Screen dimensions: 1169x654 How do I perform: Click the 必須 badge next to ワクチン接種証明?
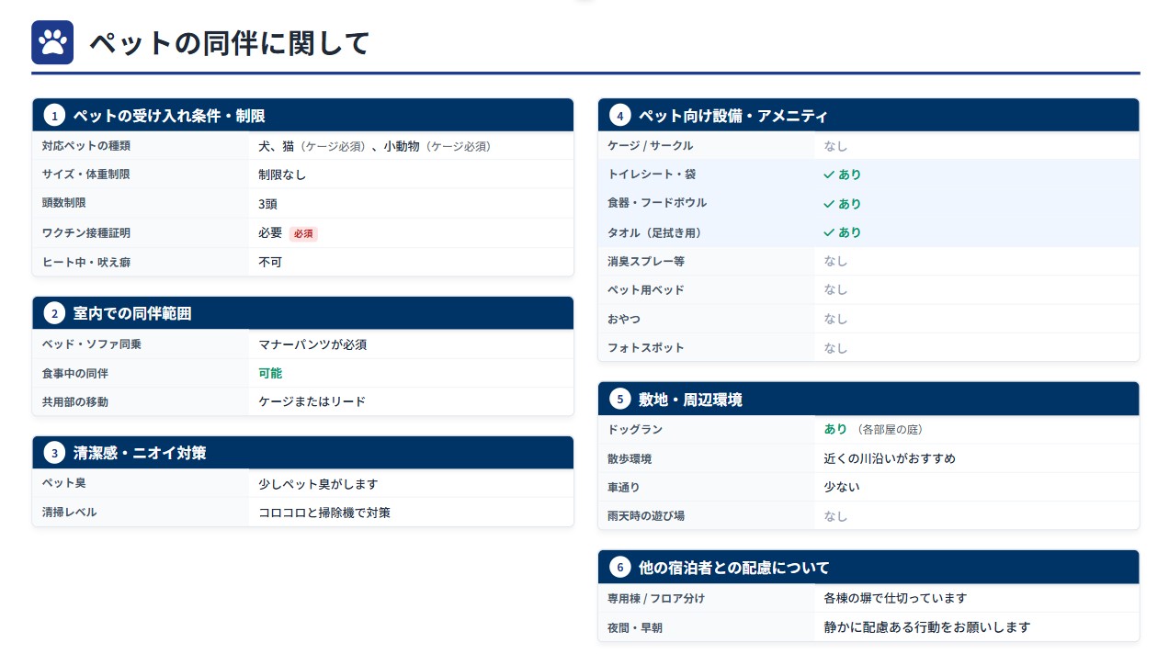click(x=303, y=233)
